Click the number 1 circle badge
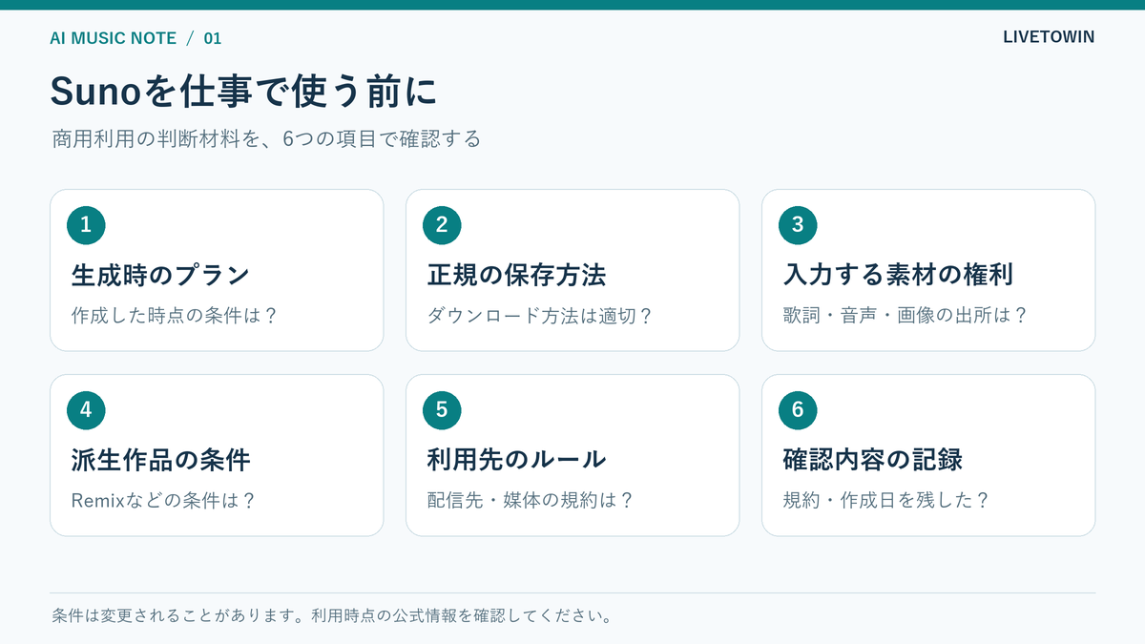The height and width of the screenshot is (644, 1145). [x=86, y=225]
